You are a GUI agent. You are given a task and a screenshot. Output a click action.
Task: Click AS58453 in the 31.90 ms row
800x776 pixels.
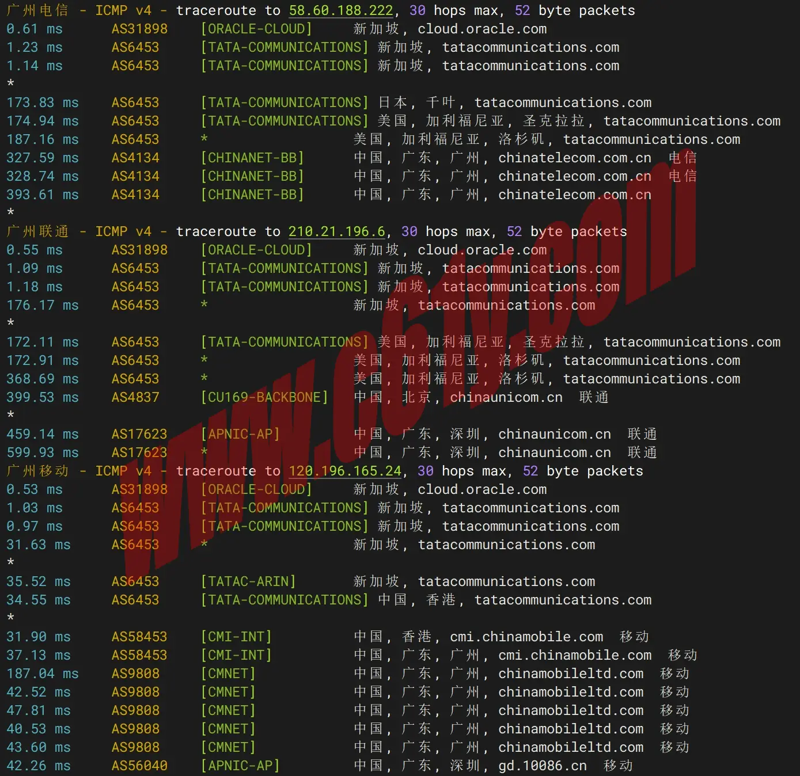point(139,637)
